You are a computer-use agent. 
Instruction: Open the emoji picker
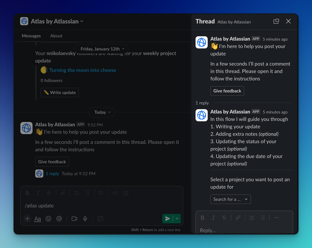(x=48, y=219)
